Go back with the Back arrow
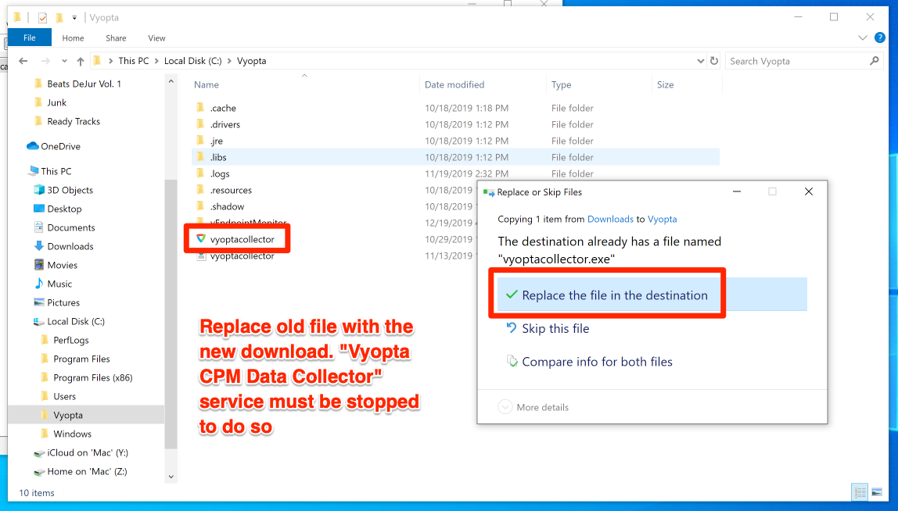 pyautogui.click(x=23, y=61)
